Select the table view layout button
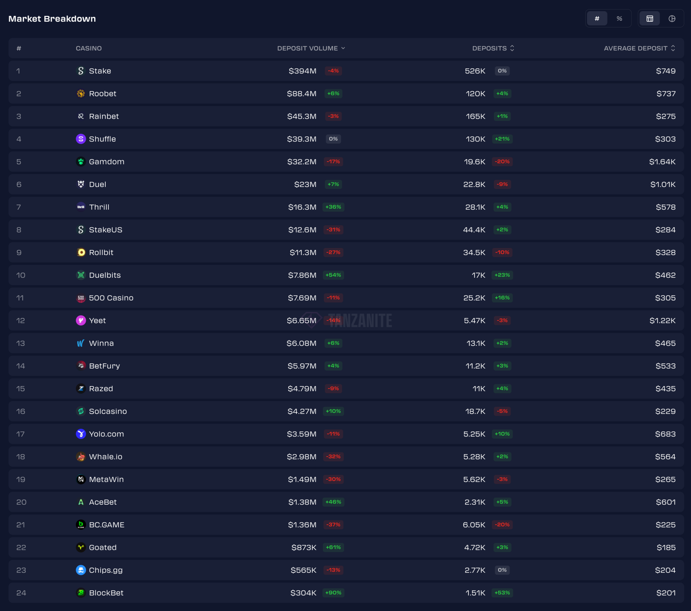This screenshot has height=611, width=691. pyautogui.click(x=649, y=19)
